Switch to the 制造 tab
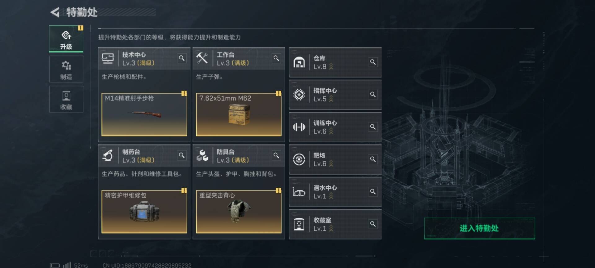This screenshot has width=595, height=268. pos(66,69)
